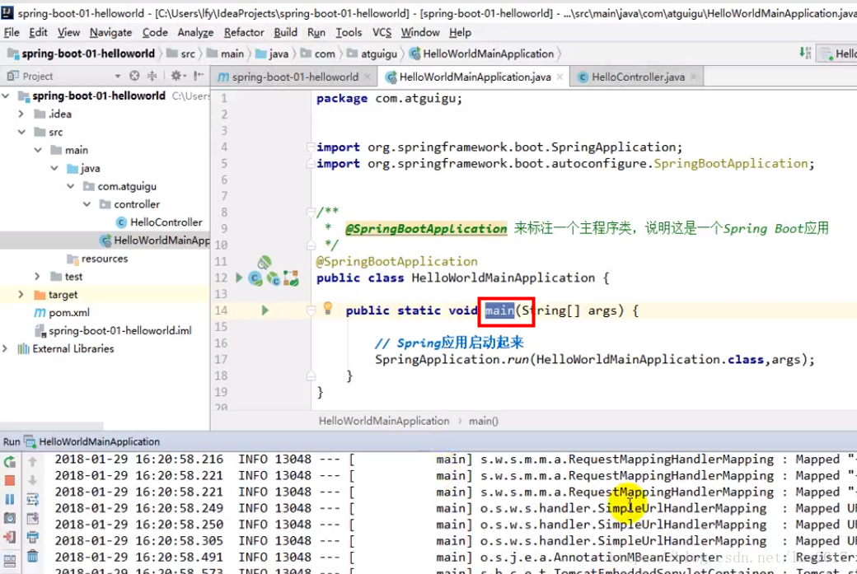Click the Spring bean gutter icon on line 11
This screenshot has height=574, width=857.
coord(265,262)
